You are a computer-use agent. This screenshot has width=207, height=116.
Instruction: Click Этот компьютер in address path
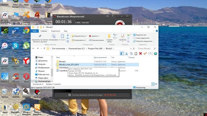pyautogui.click(x=58, y=49)
